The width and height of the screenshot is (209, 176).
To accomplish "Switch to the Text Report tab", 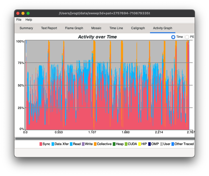I will 49,28.
